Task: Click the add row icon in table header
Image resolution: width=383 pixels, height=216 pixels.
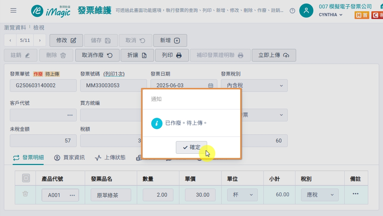Action: [26, 178]
